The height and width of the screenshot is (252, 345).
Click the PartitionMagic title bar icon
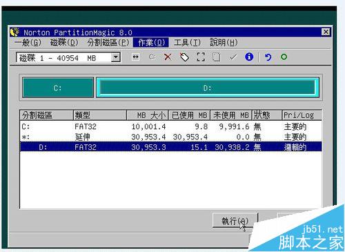(x=14, y=32)
